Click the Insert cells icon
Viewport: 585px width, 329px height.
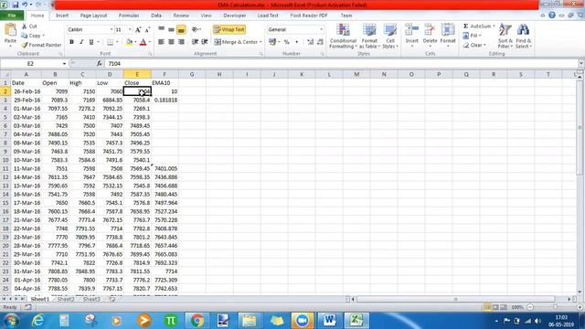(412, 30)
